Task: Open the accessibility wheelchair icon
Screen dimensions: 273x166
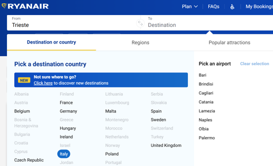Action: 232,7
